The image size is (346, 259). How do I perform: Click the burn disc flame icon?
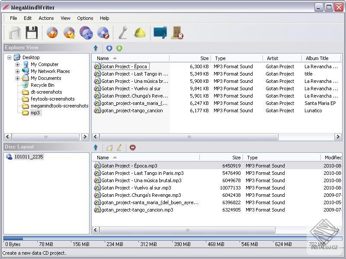coord(52,33)
